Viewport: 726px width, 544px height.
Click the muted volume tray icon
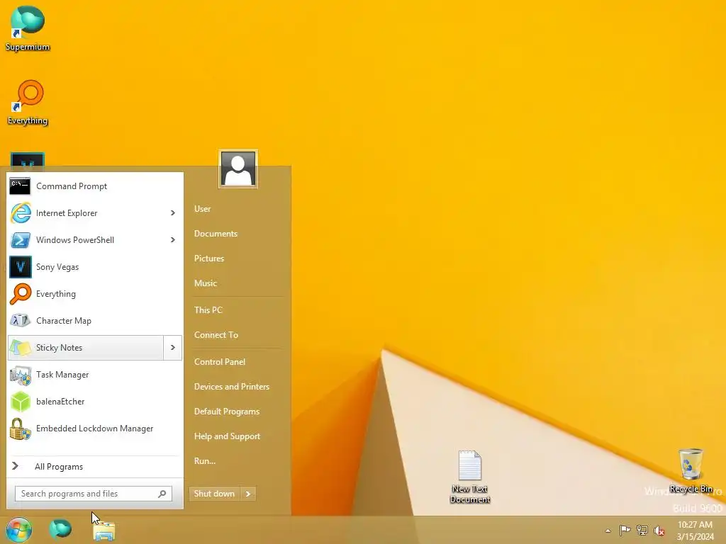[x=659, y=531]
